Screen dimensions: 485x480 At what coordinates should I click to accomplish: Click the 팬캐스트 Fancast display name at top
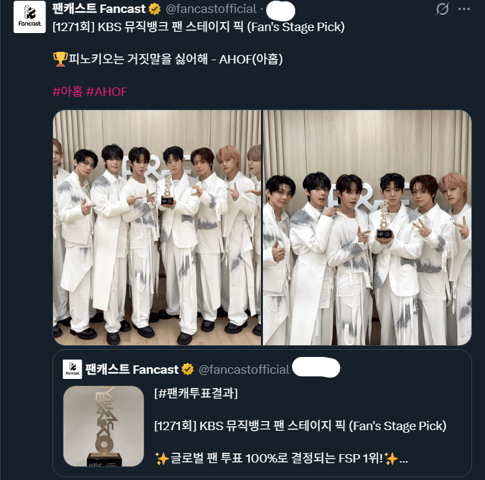[x=98, y=8]
